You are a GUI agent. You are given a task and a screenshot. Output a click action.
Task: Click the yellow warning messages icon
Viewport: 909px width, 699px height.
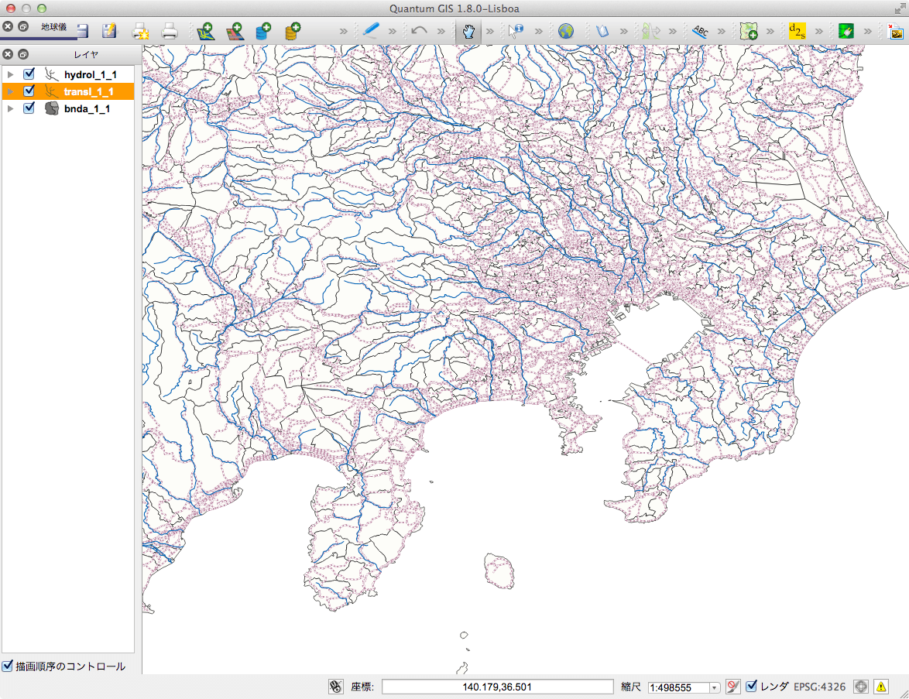pyautogui.click(x=881, y=686)
